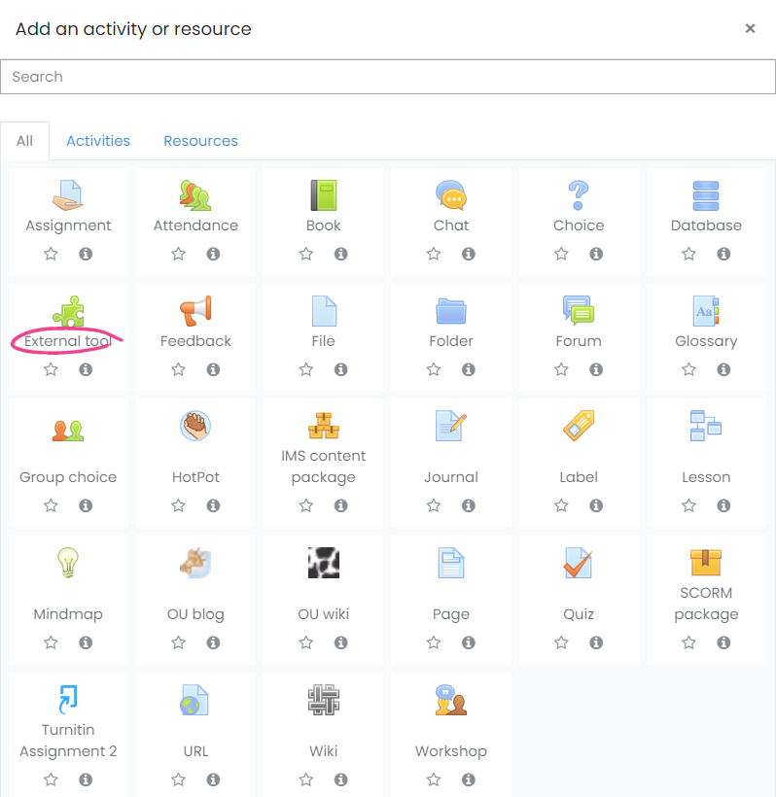The width and height of the screenshot is (776, 797).
Task: Choose the Turnitin Assignment 2 icon
Action: (68, 700)
